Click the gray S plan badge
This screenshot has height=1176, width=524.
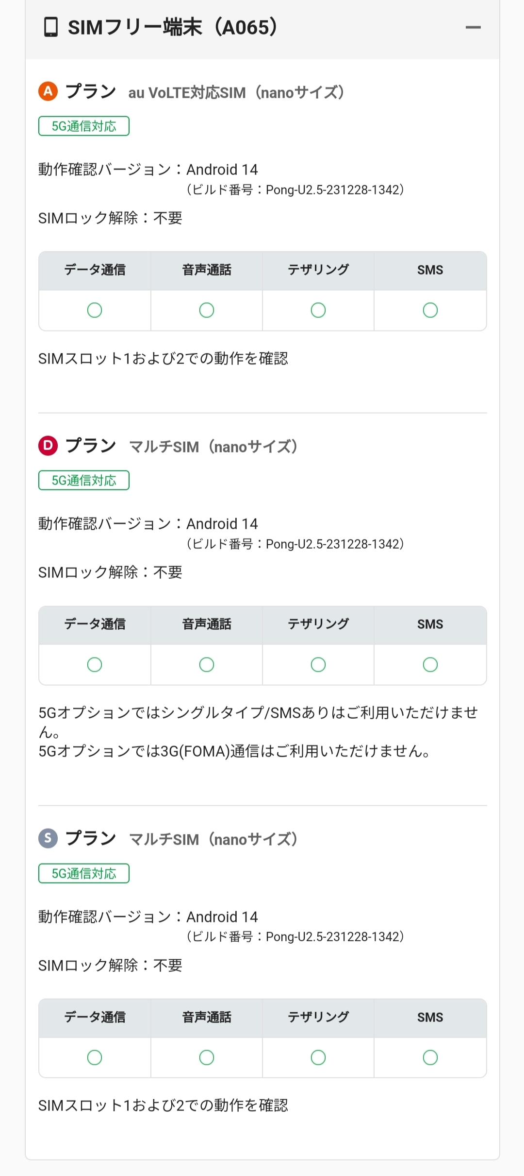[48, 838]
